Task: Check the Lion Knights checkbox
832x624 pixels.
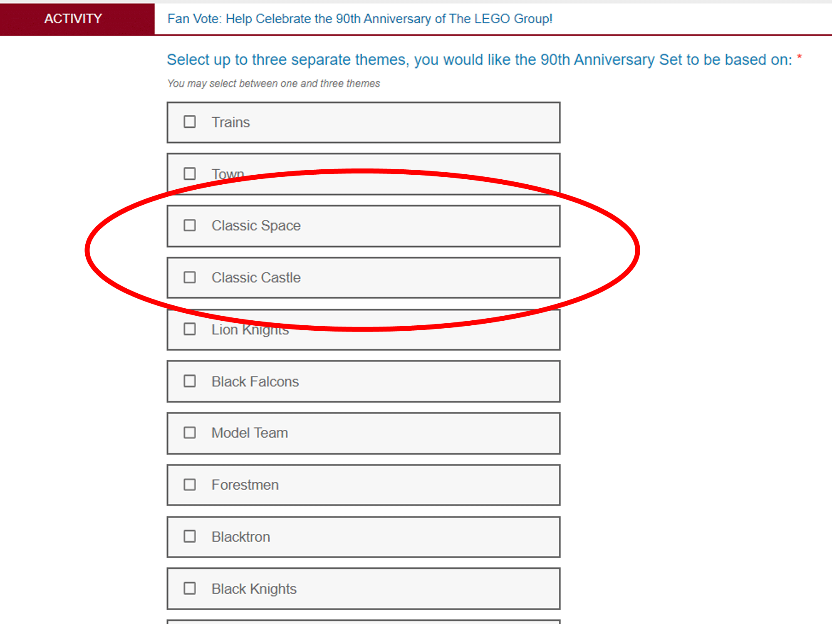Action: (190, 329)
